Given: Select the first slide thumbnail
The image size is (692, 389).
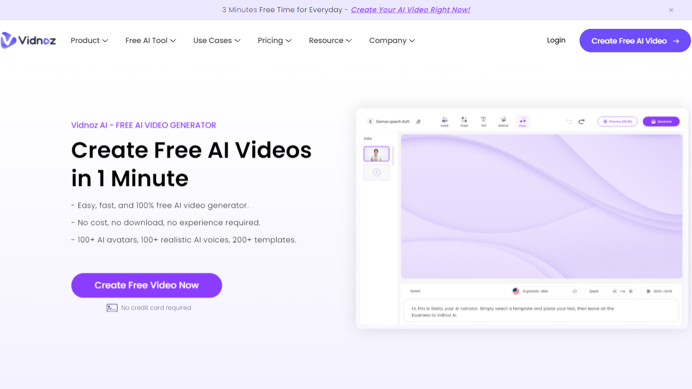Looking at the screenshot, I should 376,154.
